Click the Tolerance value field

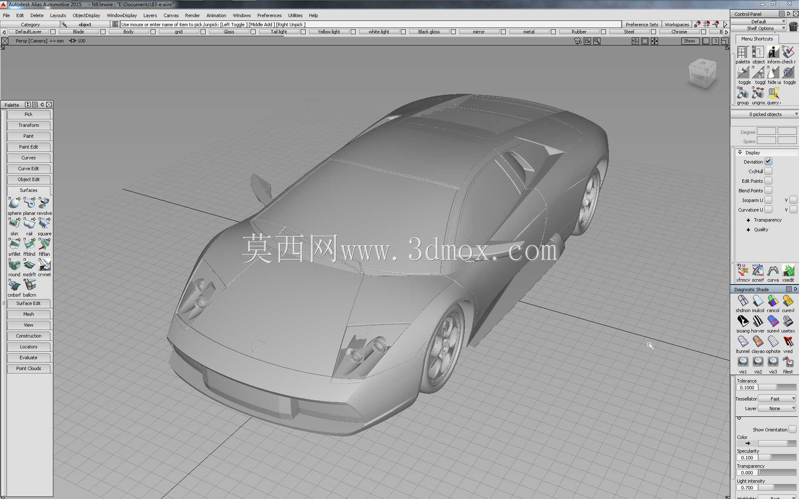click(747, 387)
